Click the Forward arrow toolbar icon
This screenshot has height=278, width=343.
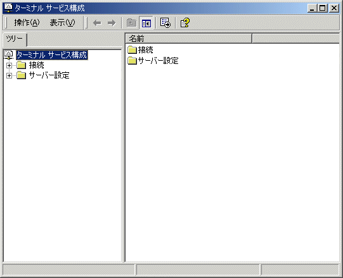[x=112, y=23]
